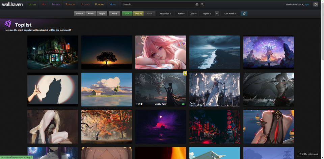Toggle the General category filter
This screenshot has height=159, width=324.
click(x=80, y=14)
